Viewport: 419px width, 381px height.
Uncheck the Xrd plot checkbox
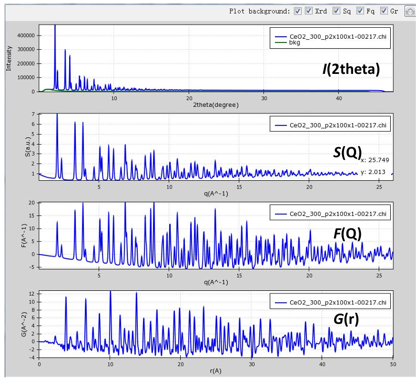[309, 10]
